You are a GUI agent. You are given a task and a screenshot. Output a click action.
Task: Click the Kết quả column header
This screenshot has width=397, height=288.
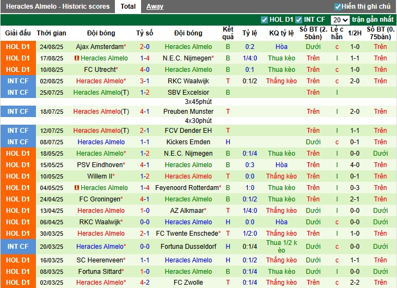[228, 33]
